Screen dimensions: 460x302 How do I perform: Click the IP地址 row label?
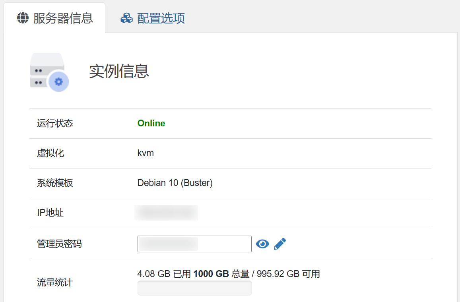pyautogui.click(x=50, y=213)
